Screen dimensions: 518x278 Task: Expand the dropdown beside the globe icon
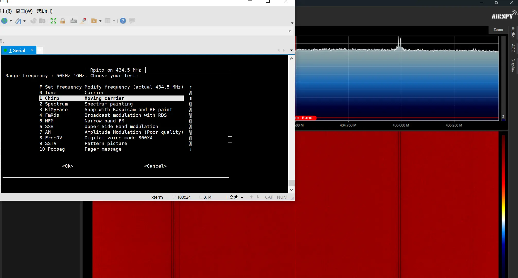click(11, 21)
